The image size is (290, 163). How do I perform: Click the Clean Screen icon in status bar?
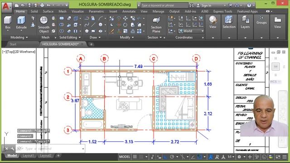[x=278, y=157]
